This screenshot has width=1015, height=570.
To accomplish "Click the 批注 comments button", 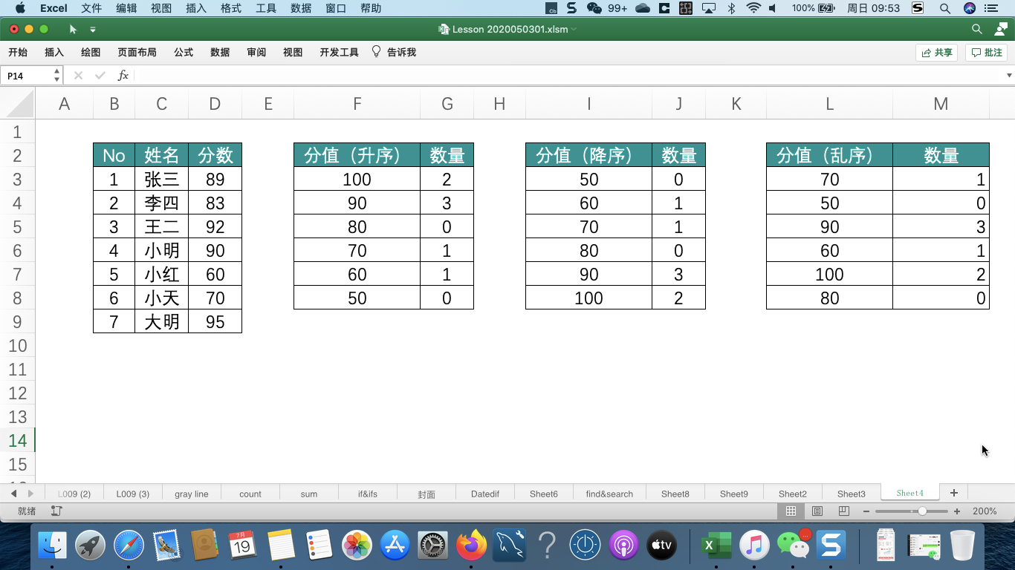I will (x=987, y=53).
